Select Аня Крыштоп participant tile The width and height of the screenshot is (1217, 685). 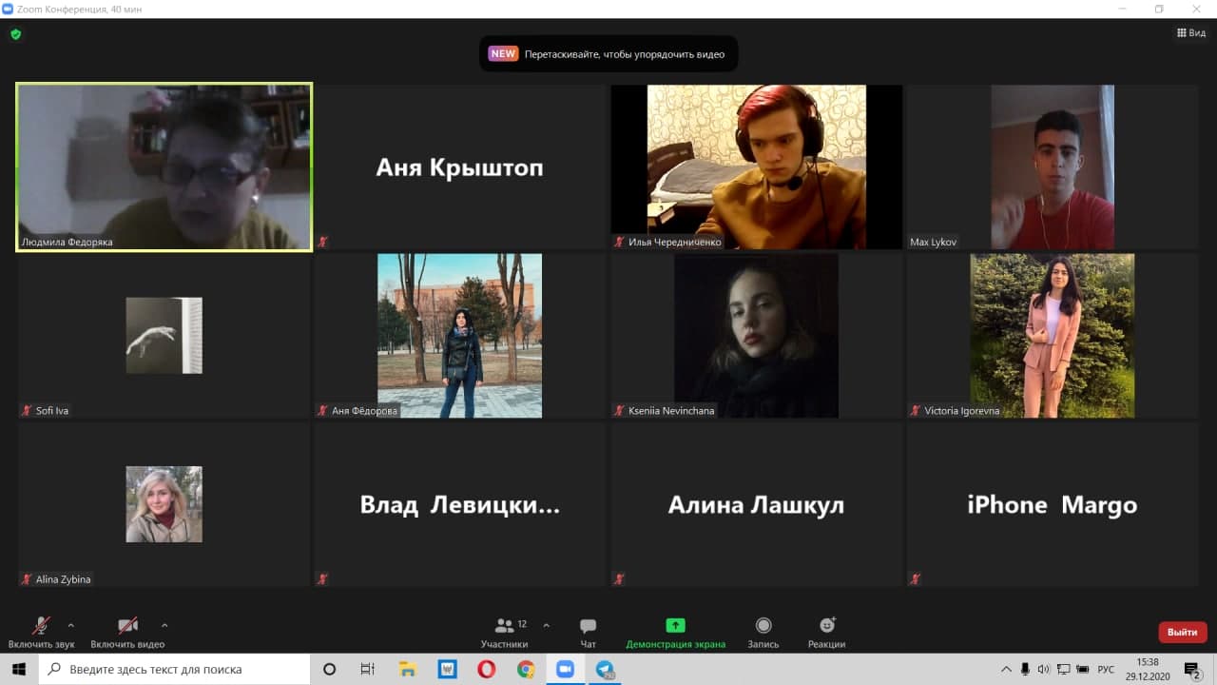460,166
